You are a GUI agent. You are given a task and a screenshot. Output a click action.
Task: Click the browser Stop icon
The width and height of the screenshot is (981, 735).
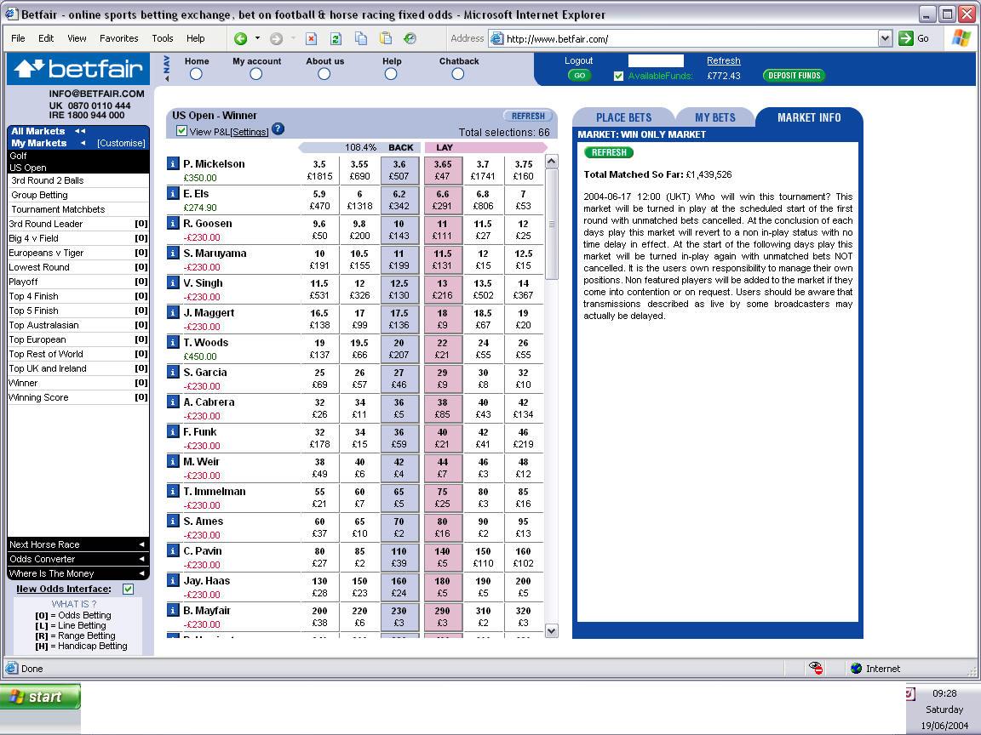click(x=311, y=38)
